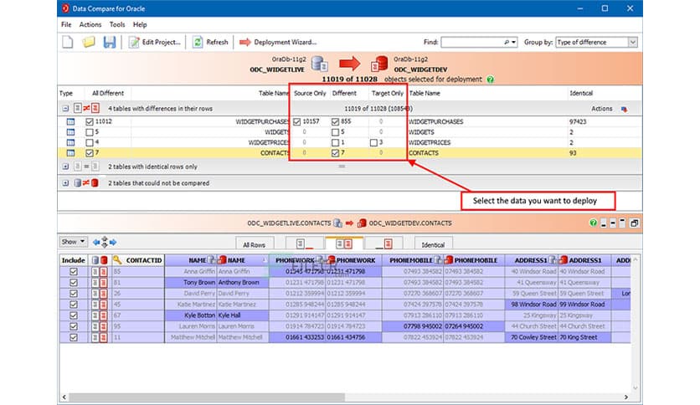The height and width of the screenshot is (405, 700).
Task: Click the scroll left arrow at bottom
Action: (x=64, y=397)
